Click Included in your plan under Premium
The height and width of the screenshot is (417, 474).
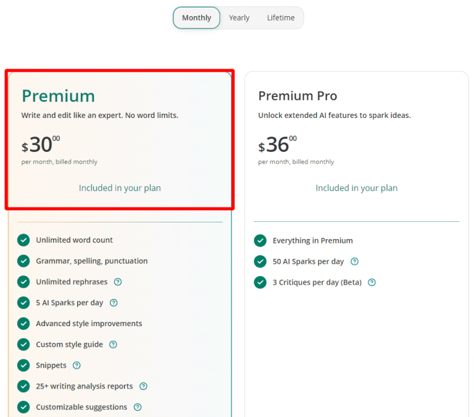coord(120,188)
